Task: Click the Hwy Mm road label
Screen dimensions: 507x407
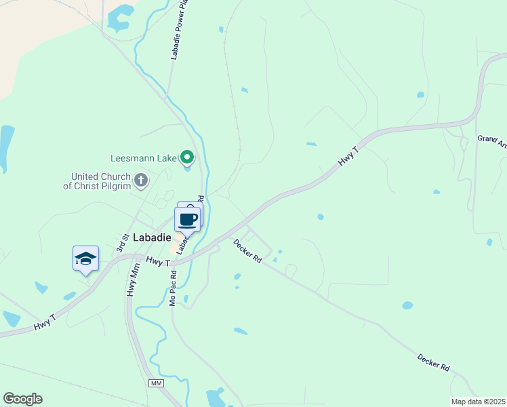Action: coord(134,279)
